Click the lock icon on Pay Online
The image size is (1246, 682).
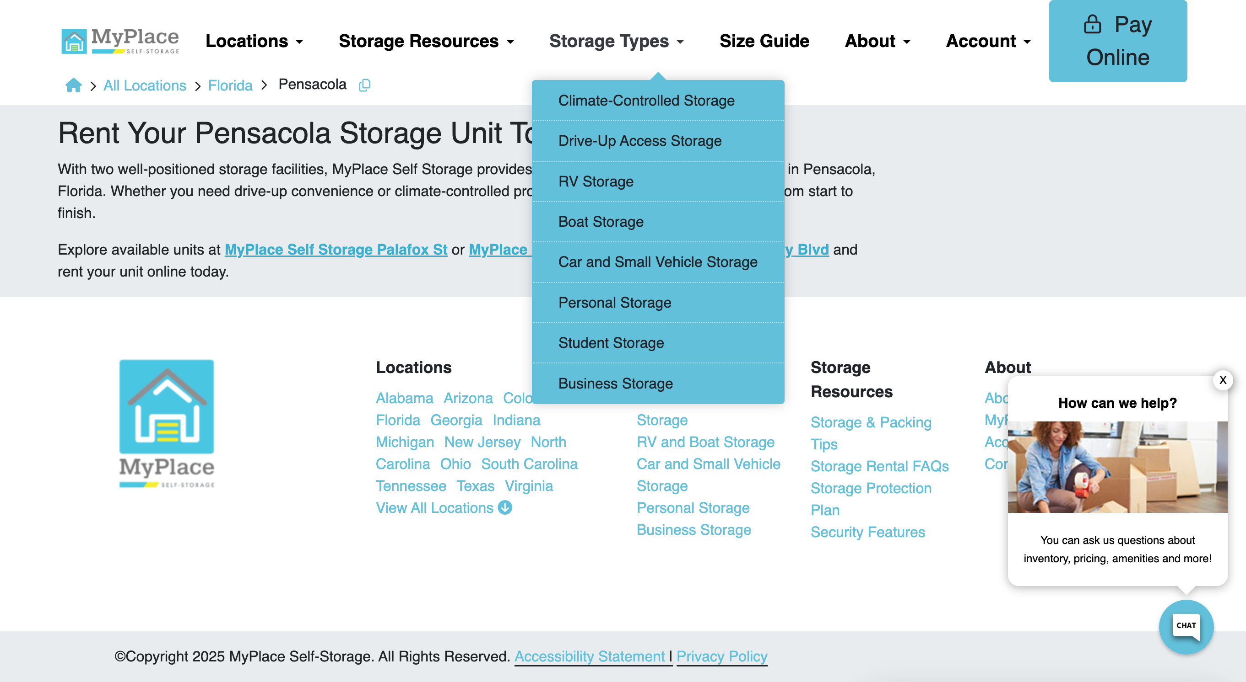point(1092,24)
